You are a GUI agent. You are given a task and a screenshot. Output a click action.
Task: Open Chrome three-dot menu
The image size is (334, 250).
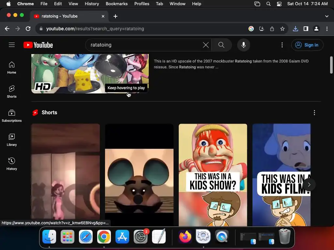[x=327, y=29]
